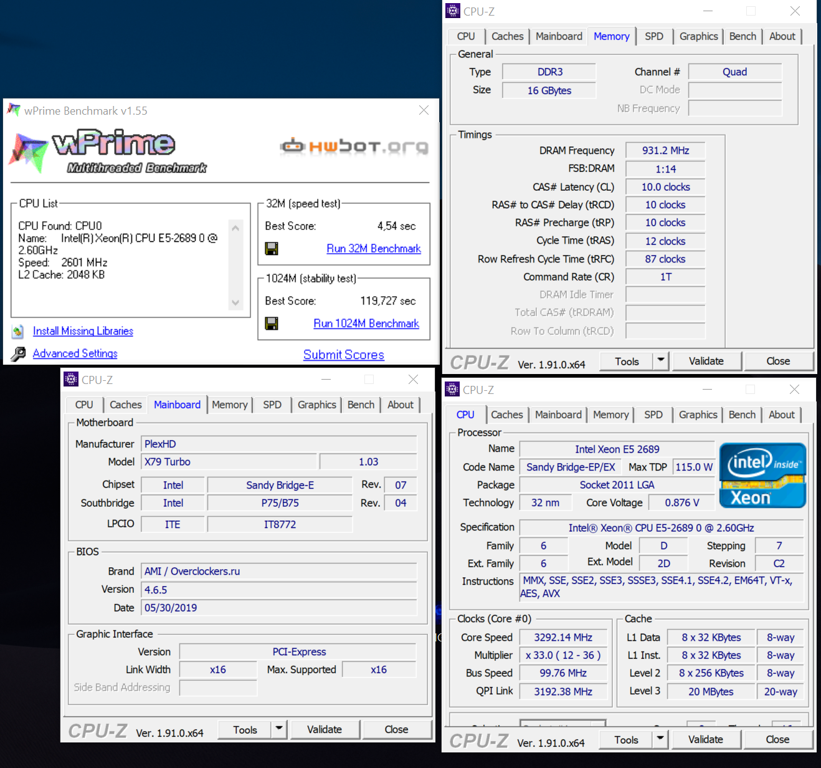Switch to the SPD tab in the Memory window
Screen dimensions: 821x768
pyautogui.click(x=654, y=36)
